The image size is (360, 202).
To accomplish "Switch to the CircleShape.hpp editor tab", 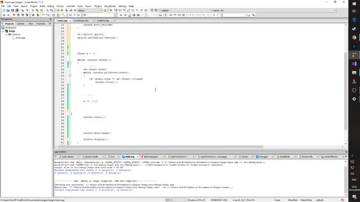I will pos(81,21).
